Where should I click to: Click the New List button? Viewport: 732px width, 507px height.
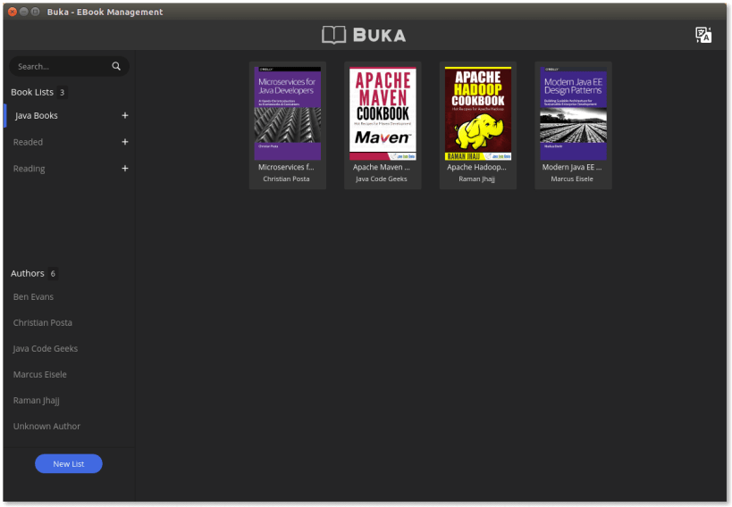(x=69, y=463)
